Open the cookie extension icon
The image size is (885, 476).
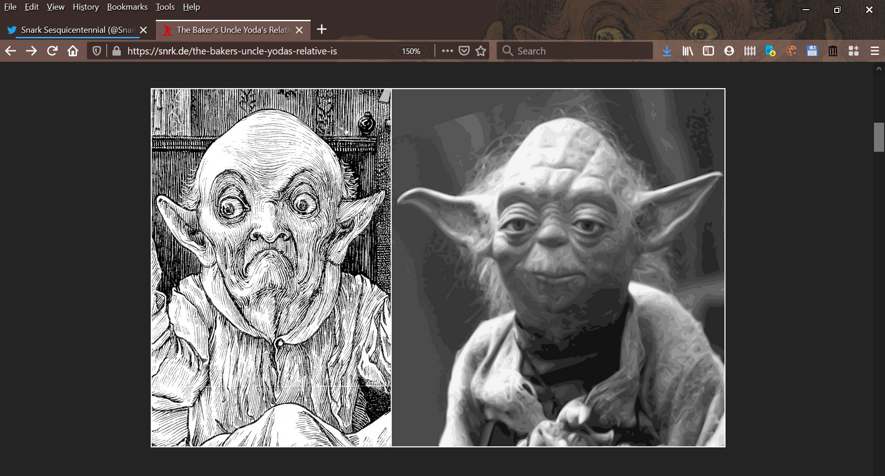(x=791, y=51)
